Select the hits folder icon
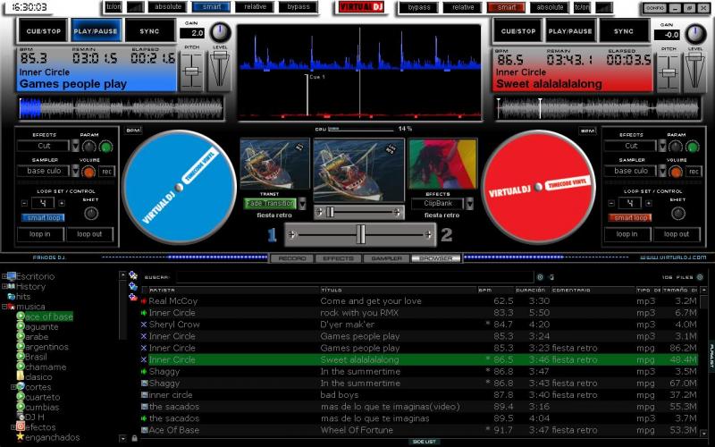This screenshot has height=447, width=715. click(12, 297)
